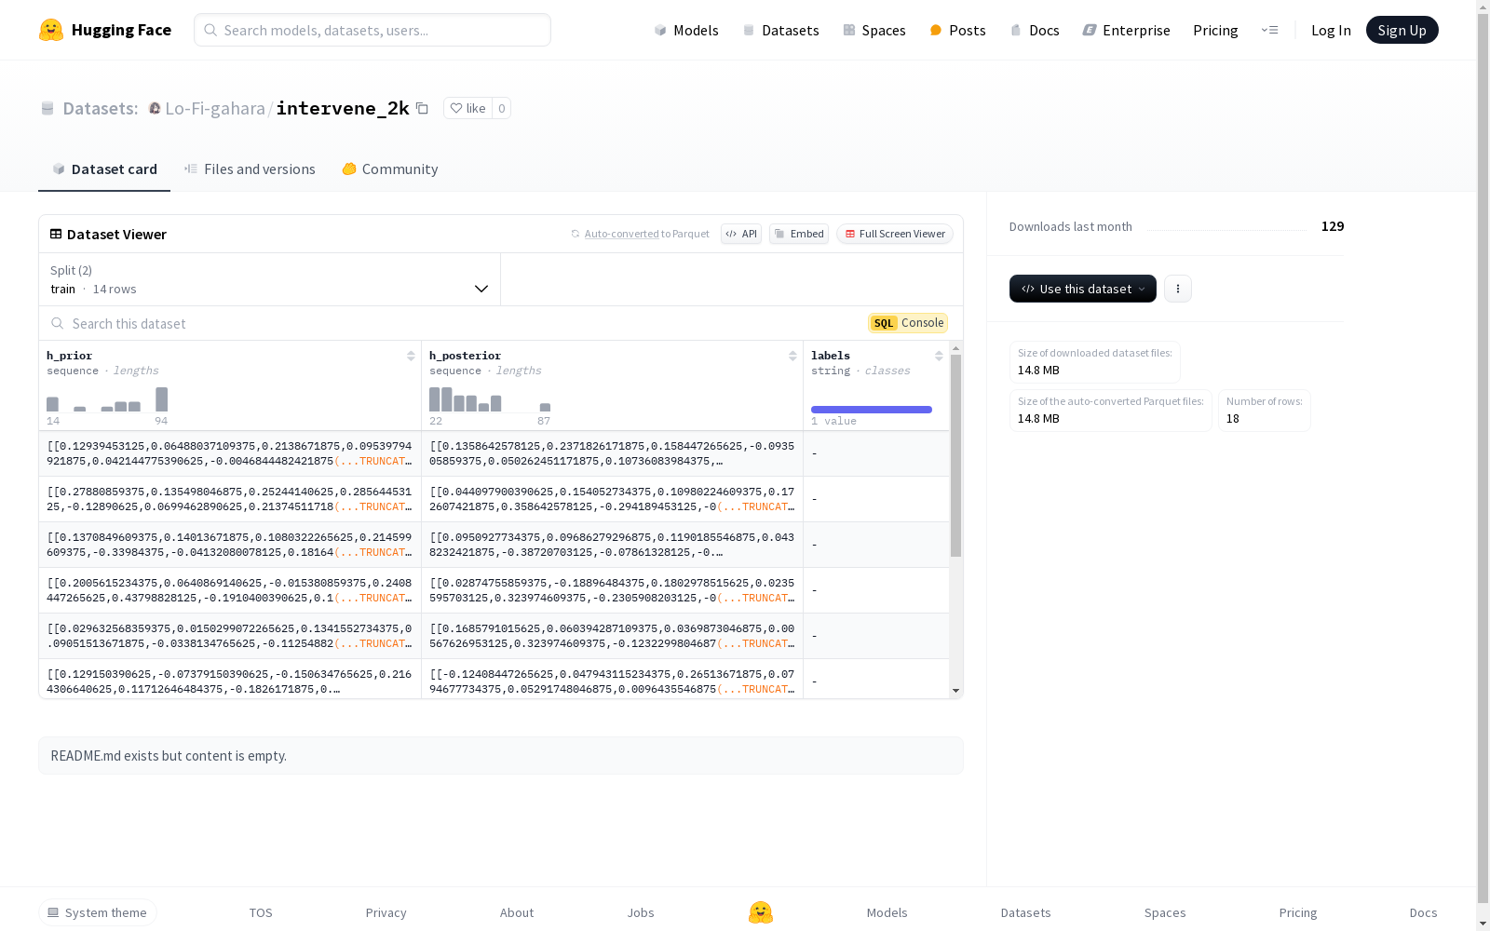Click the h_posterior cell starting 0.0950927734375
Viewport: 1490px width, 931px height.
(612, 545)
